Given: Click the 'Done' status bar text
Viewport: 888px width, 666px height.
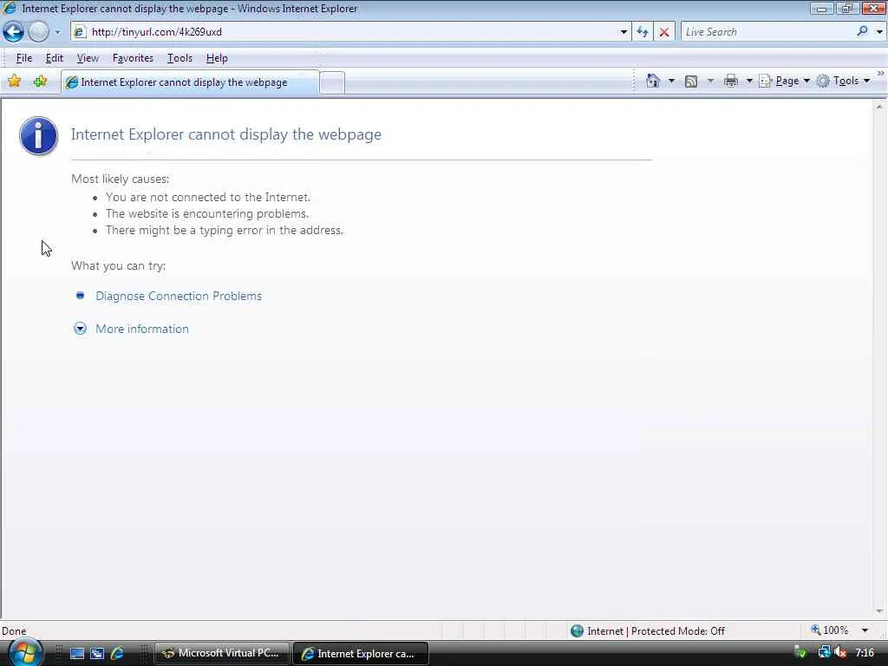Looking at the screenshot, I should point(14,631).
